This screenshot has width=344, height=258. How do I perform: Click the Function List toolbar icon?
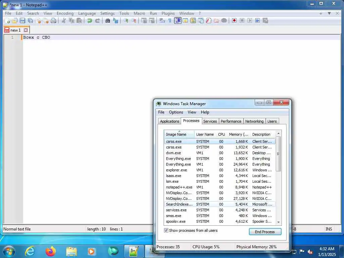click(x=209, y=20)
